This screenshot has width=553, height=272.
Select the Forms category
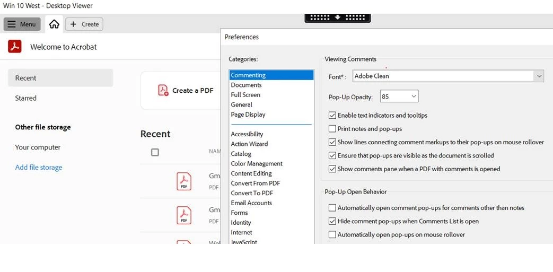pyautogui.click(x=271, y=213)
